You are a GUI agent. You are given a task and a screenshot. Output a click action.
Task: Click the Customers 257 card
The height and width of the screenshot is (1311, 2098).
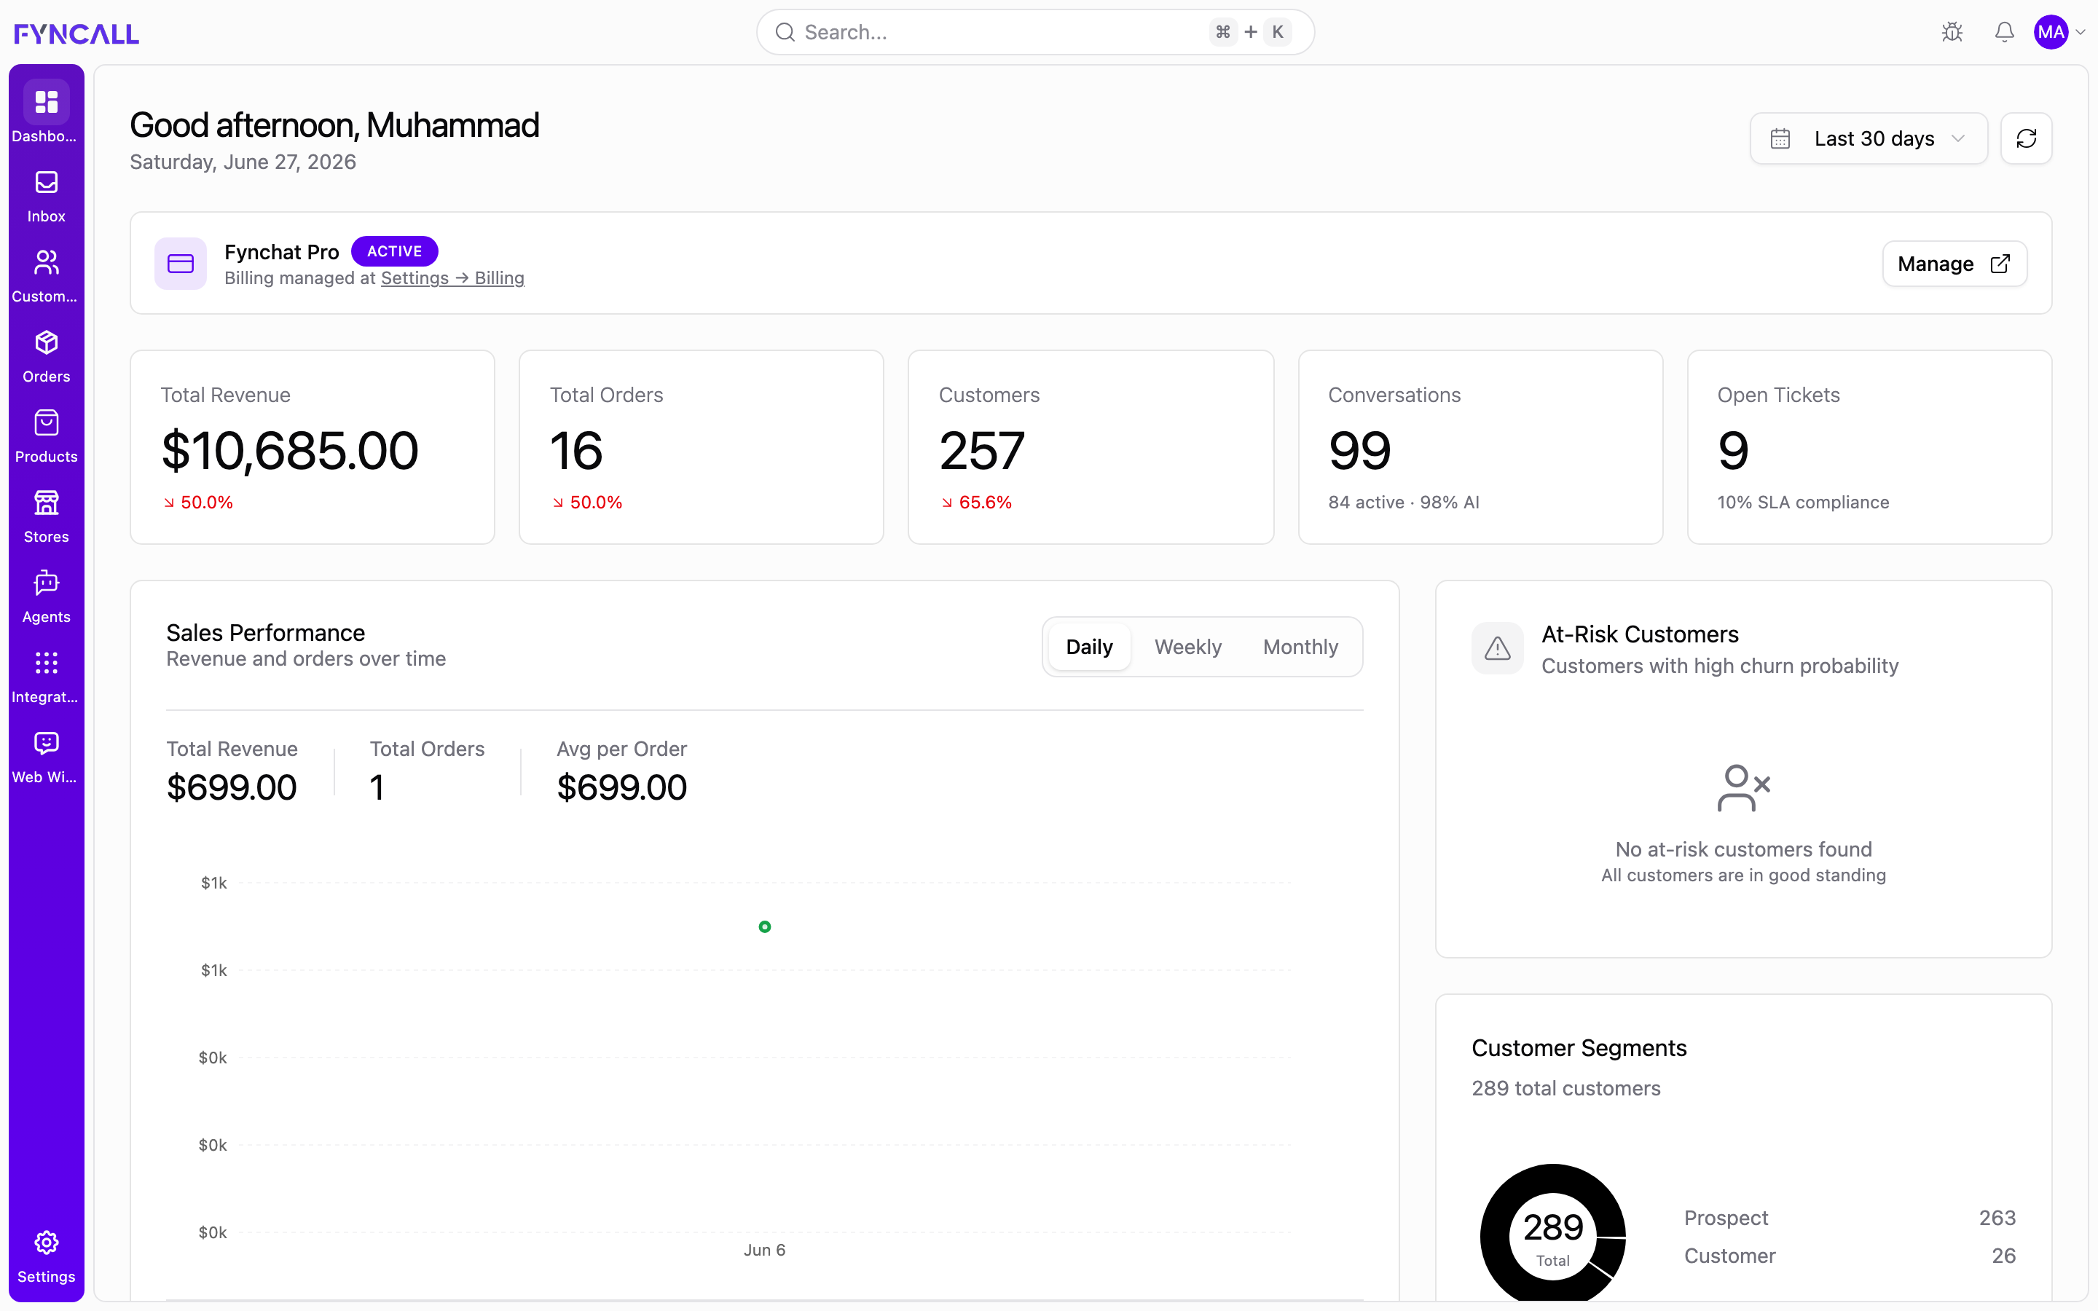[x=1091, y=447]
